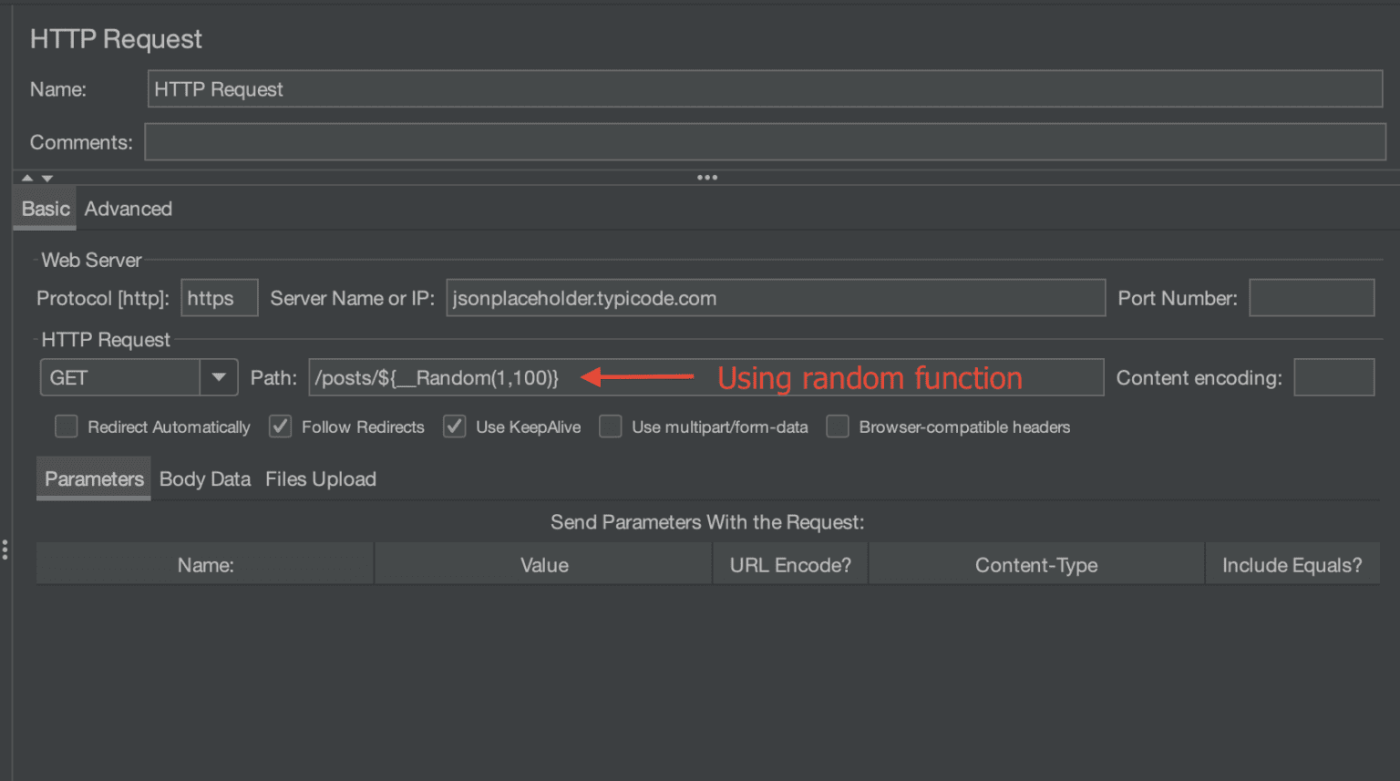Enable Browser-compatible headers
This screenshot has height=781, width=1400.
[837, 426]
